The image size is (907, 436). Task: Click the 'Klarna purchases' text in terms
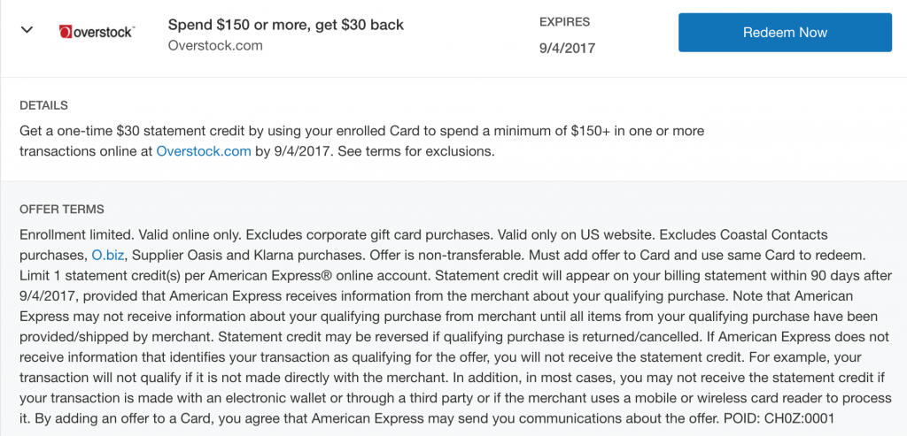[x=332, y=255]
